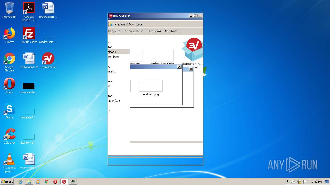The image size is (330, 185).
Task: Select the handselect... file on desktop
Action: pos(29,113)
